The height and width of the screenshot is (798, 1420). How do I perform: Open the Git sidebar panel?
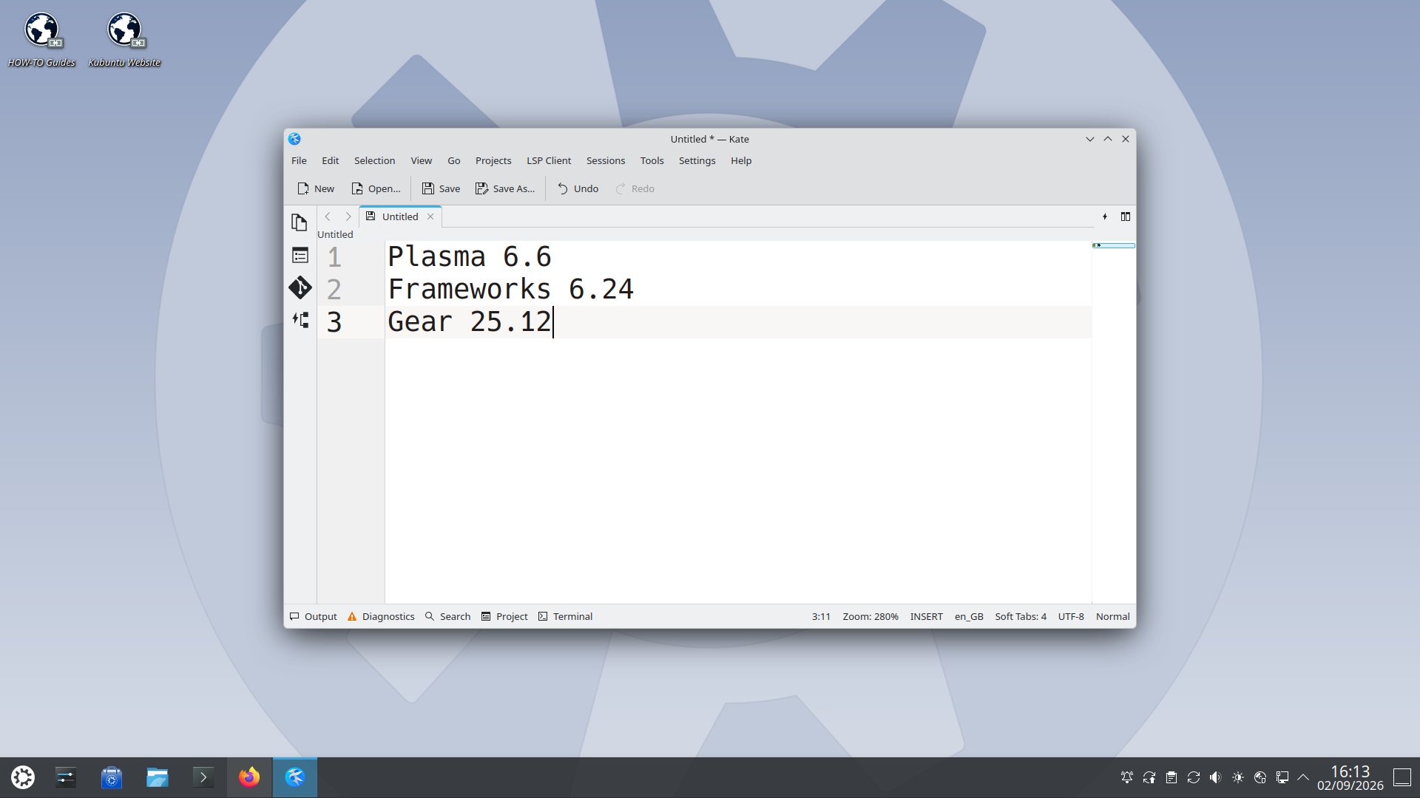300,287
